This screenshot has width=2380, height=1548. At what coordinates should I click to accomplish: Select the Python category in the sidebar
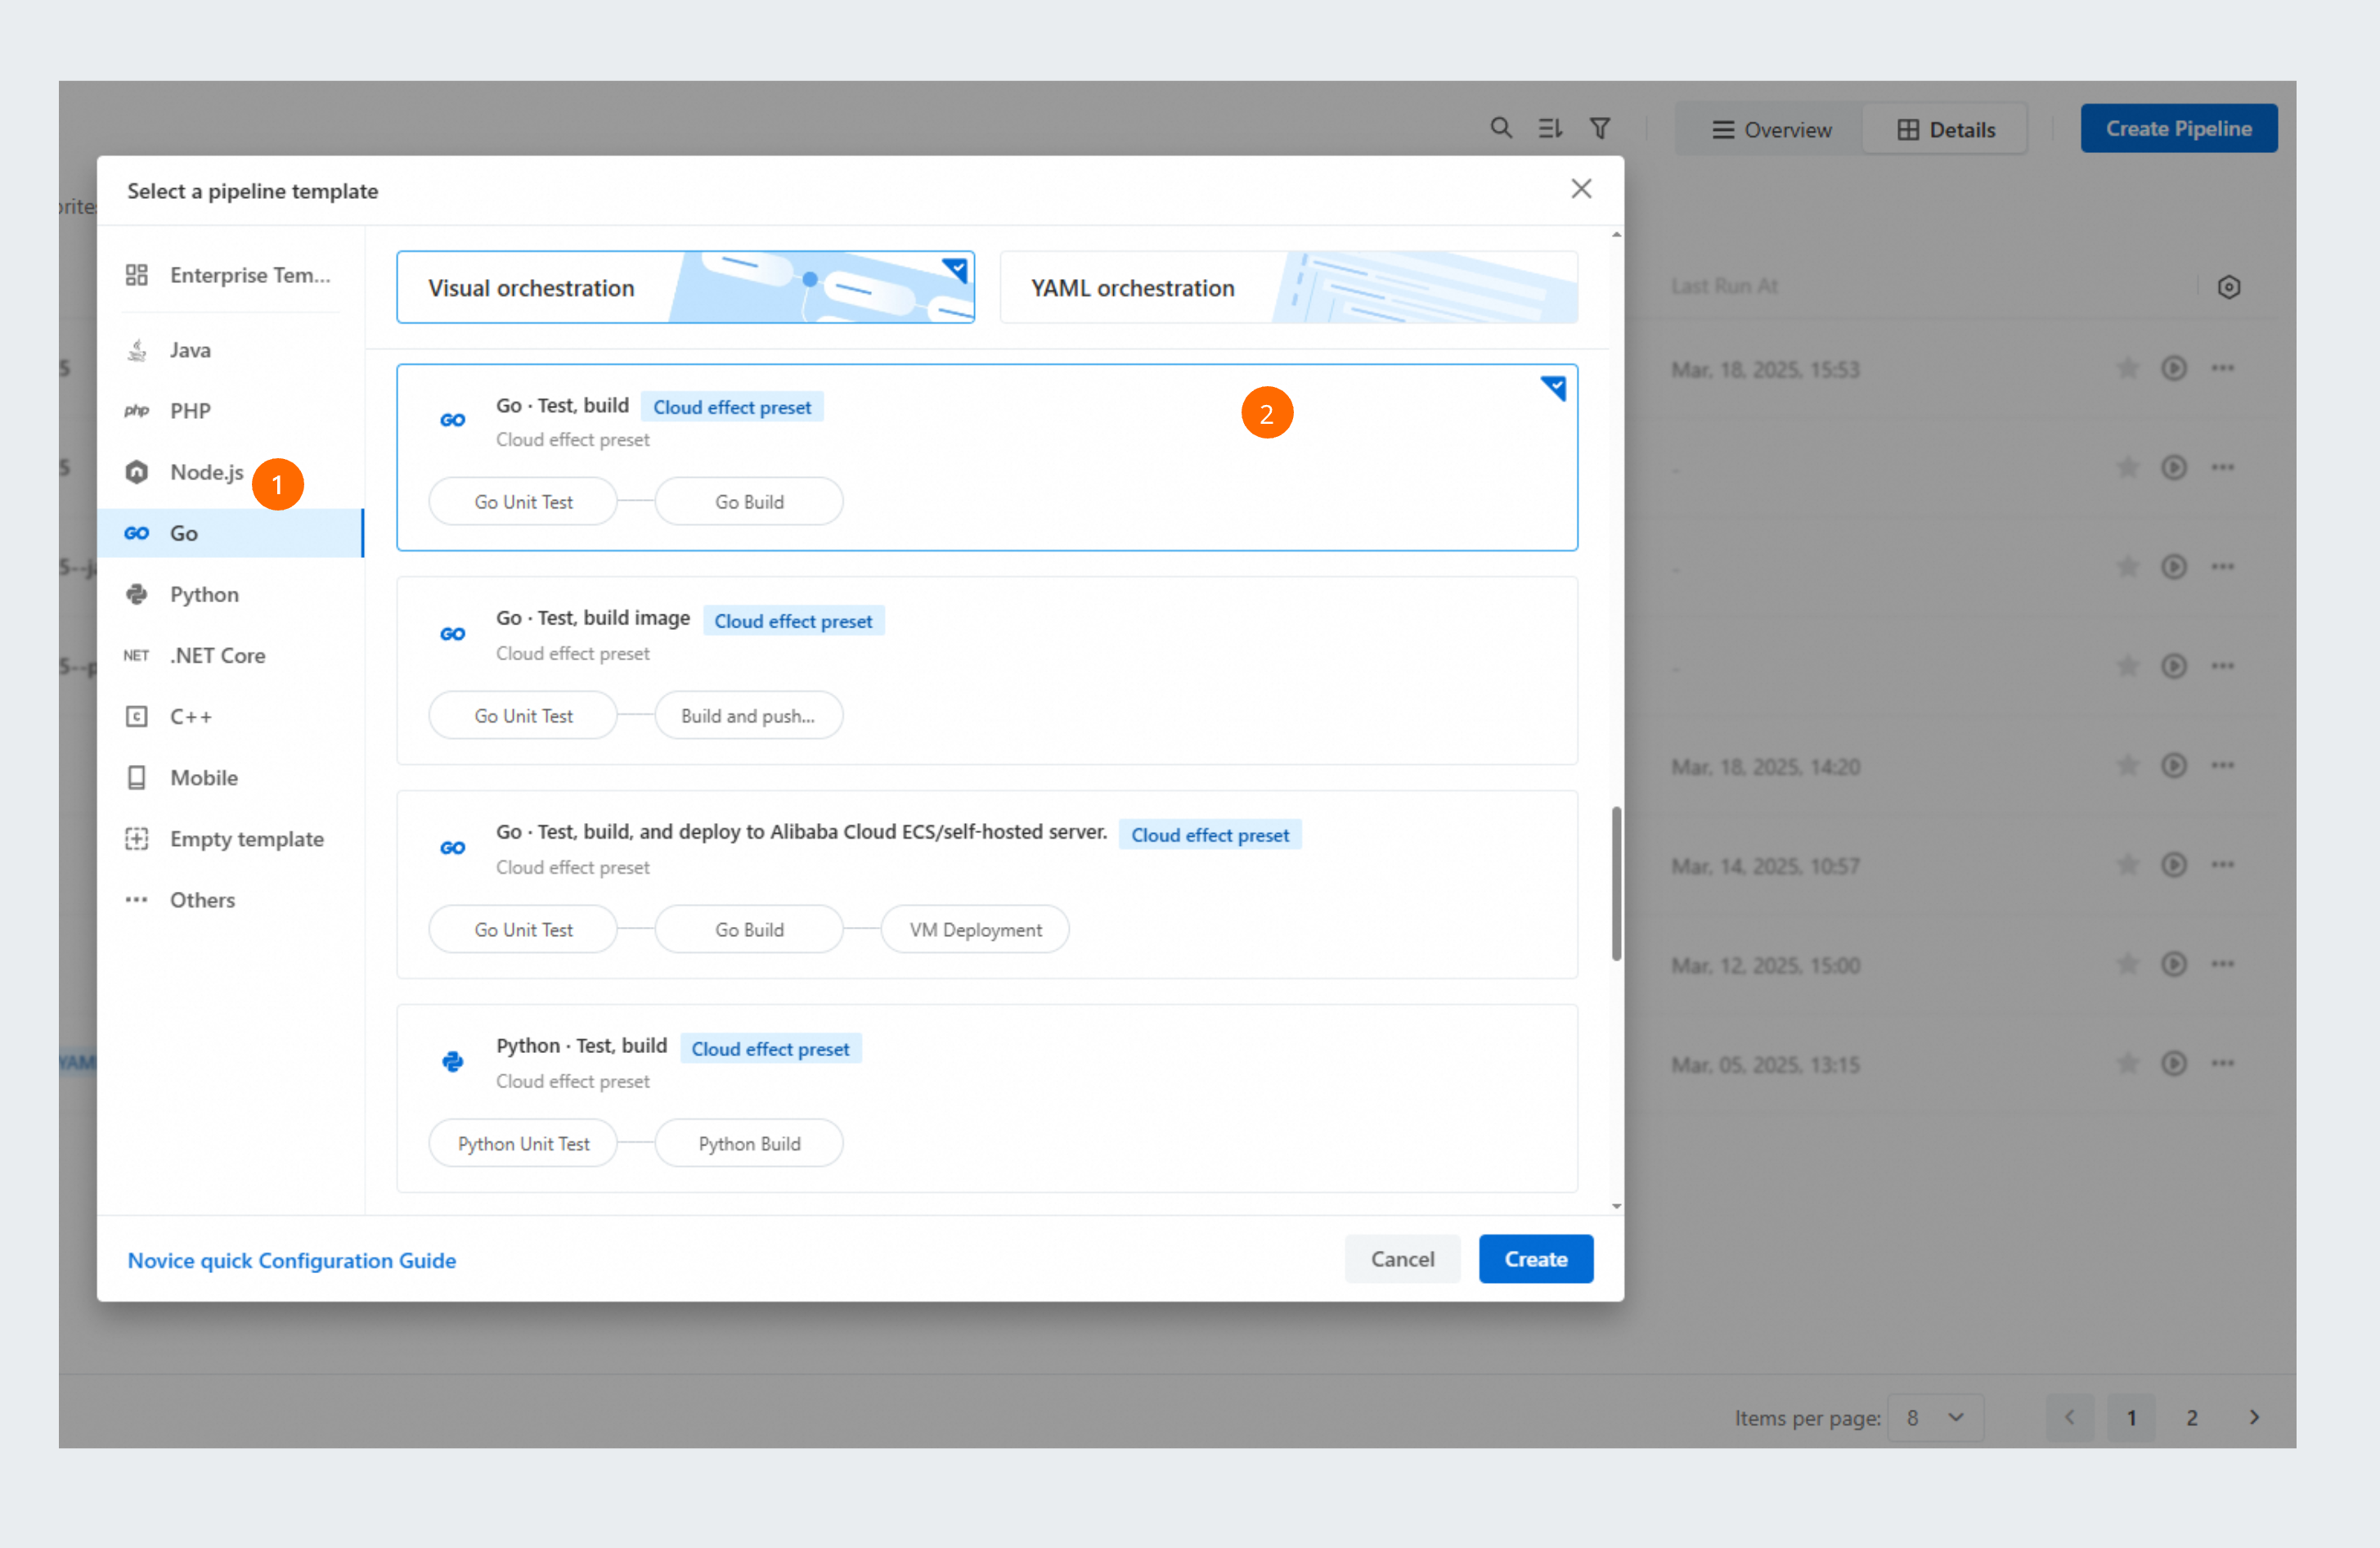(204, 593)
